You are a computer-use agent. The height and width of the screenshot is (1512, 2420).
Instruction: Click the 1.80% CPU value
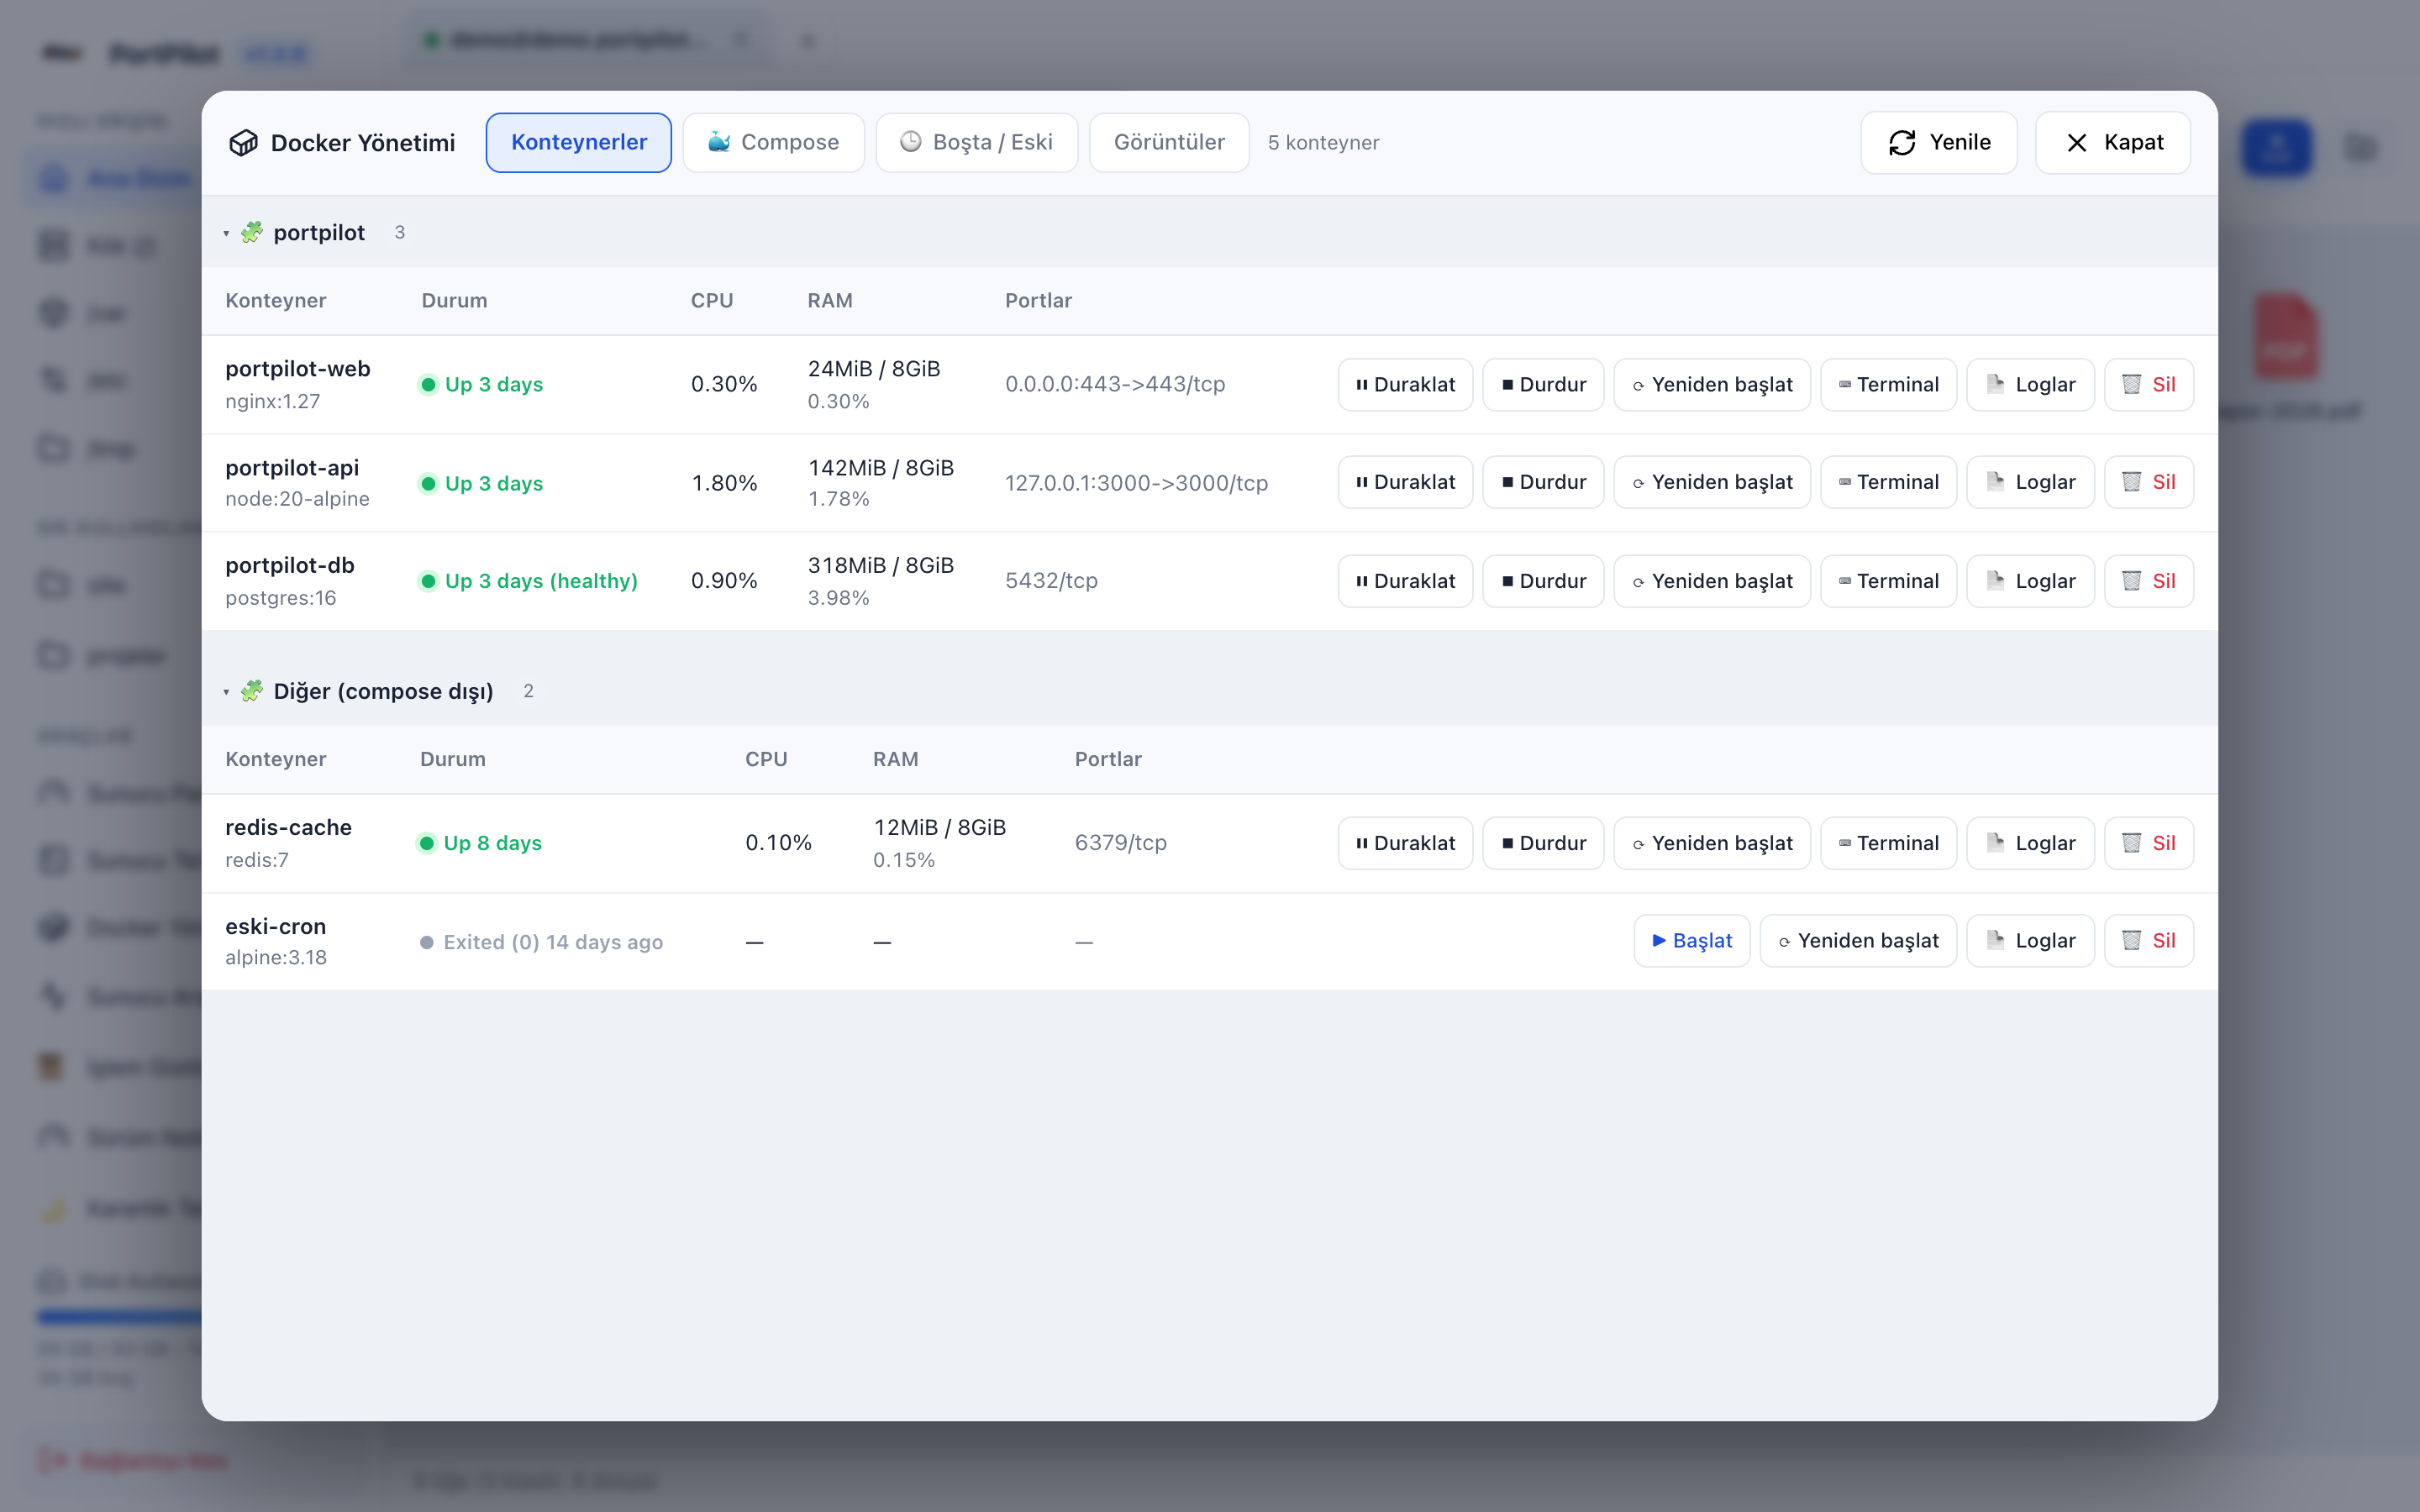[724, 483]
